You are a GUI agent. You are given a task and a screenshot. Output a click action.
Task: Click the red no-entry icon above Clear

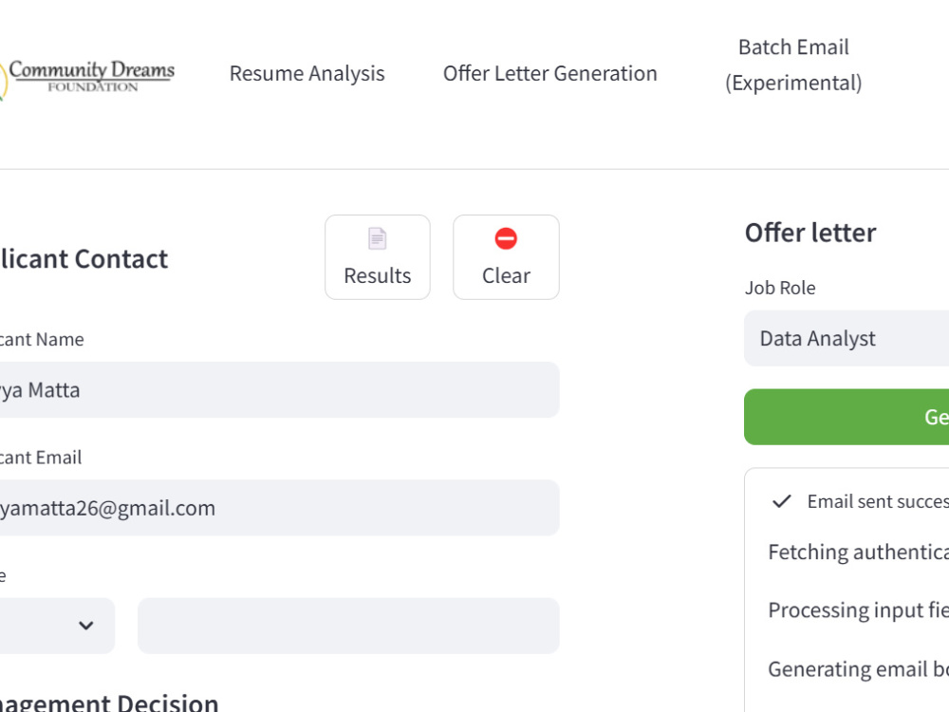(x=506, y=238)
